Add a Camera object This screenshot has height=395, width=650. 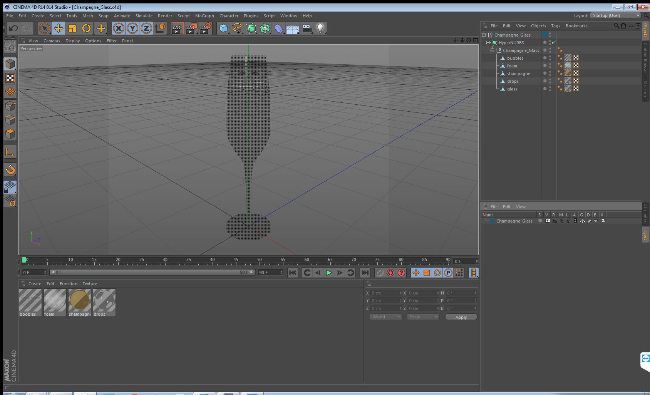307,28
